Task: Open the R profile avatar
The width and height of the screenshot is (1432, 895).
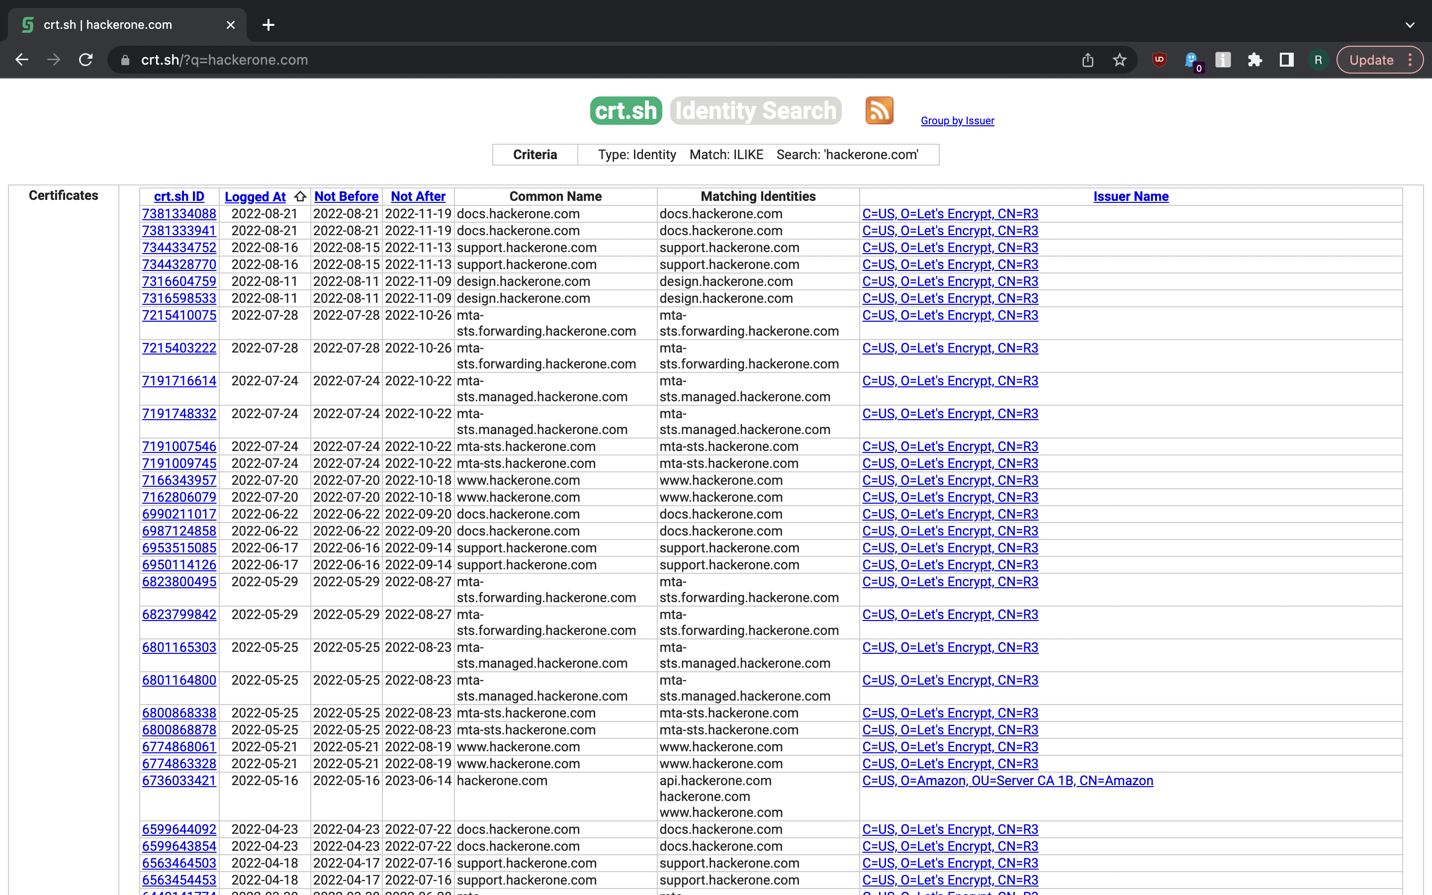Action: (1318, 60)
